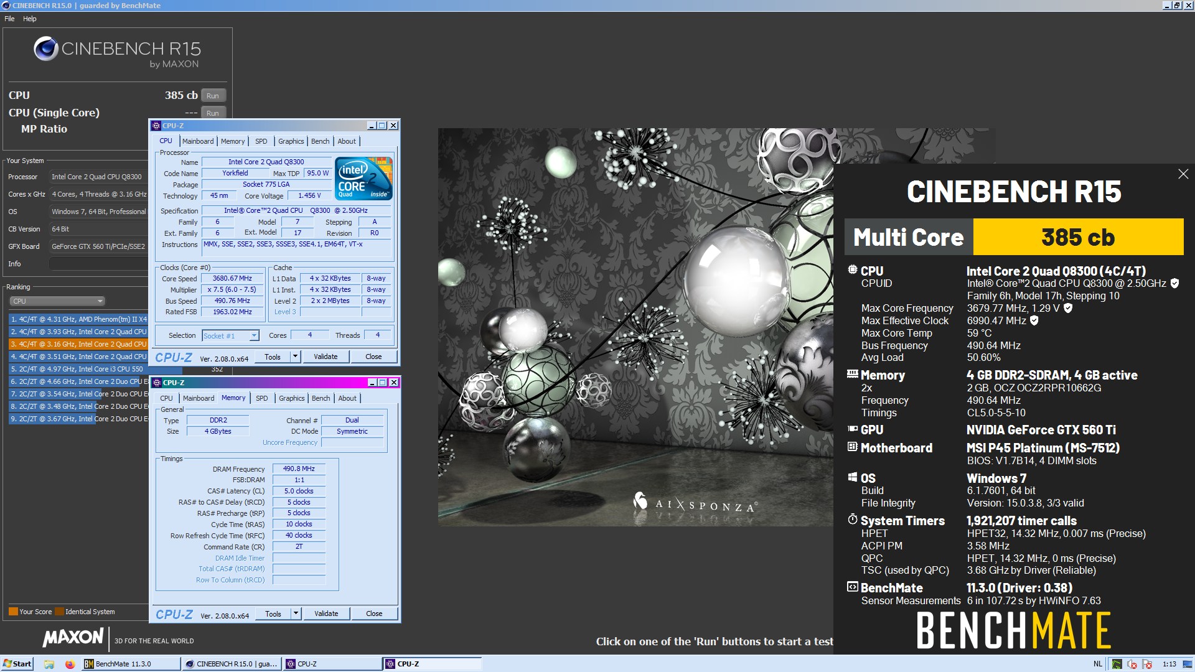The image size is (1195, 672).
Task: Click the DRAM Frequency value 490.8 MHz
Action: pyautogui.click(x=299, y=469)
